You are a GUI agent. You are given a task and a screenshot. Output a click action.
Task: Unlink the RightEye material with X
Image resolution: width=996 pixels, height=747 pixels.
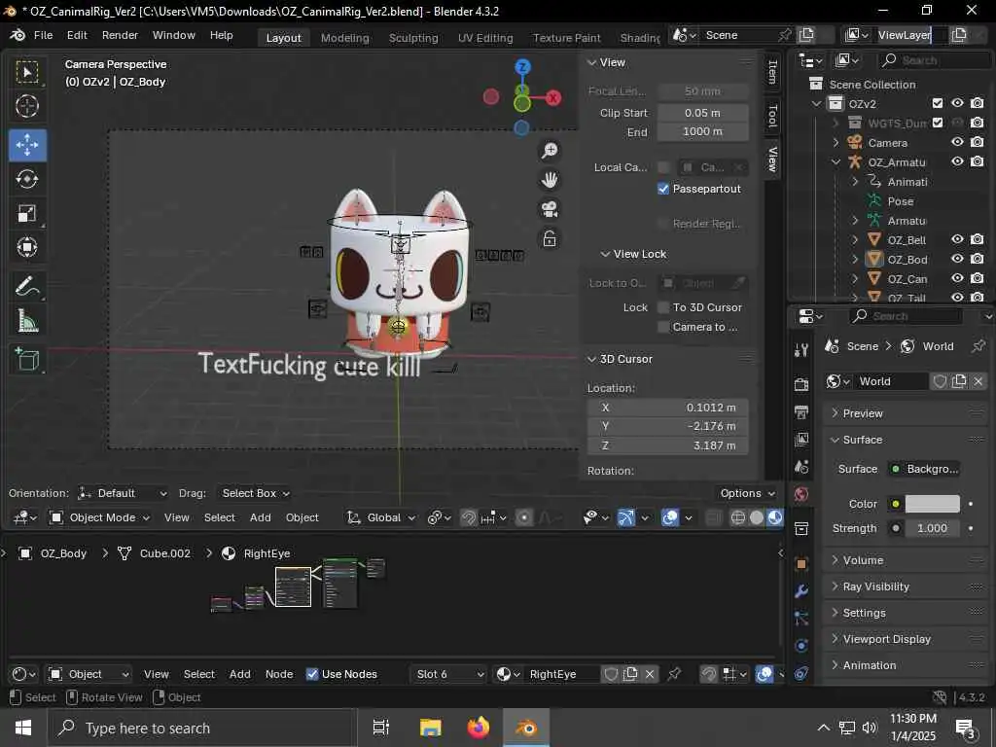click(650, 674)
